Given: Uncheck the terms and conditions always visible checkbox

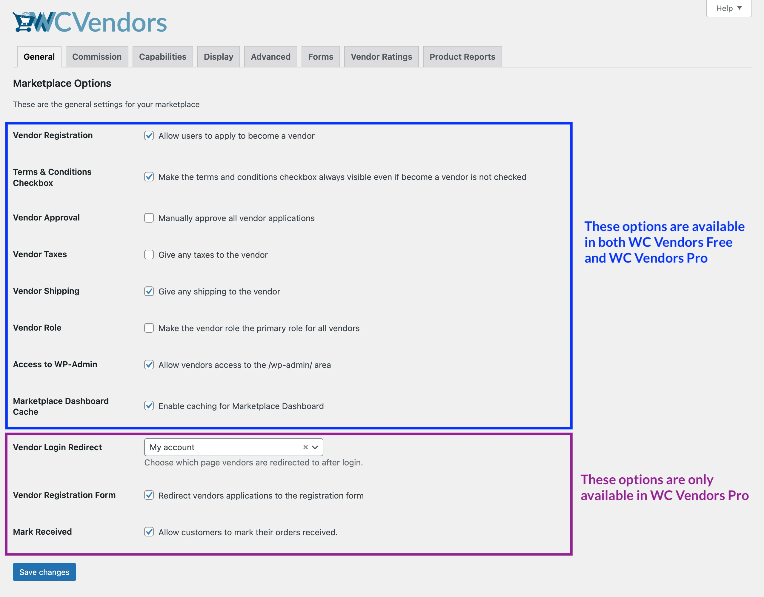Looking at the screenshot, I should click(x=149, y=177).
